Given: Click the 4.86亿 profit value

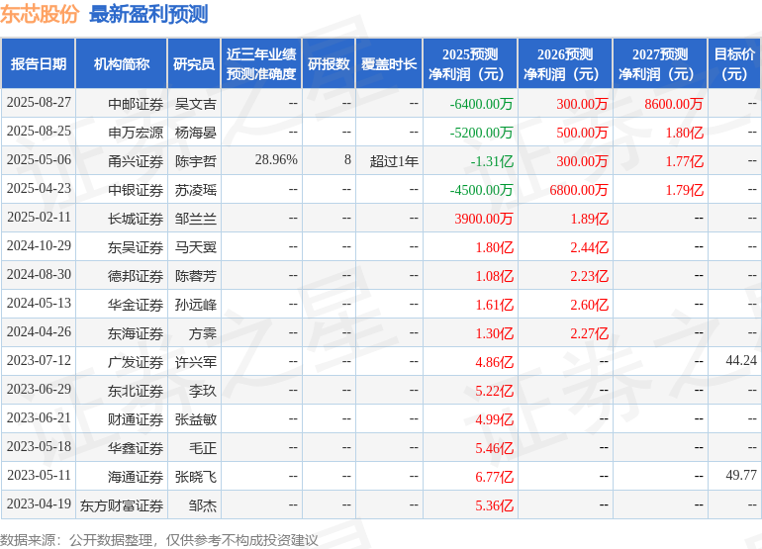Looking at the screenshot, I should [494, 362].
